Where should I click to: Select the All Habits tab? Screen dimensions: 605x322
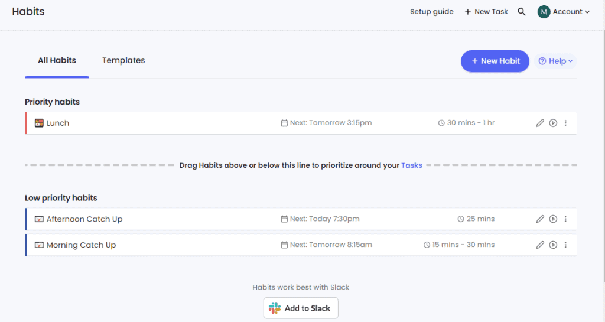click(57, 60)
